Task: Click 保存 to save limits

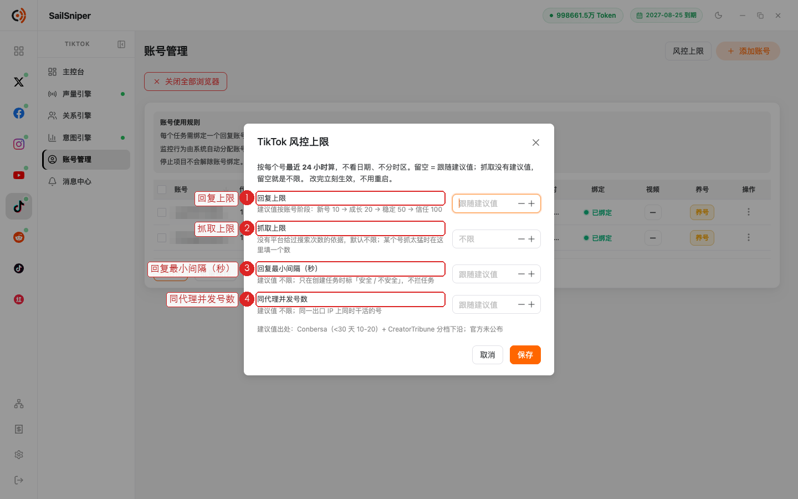Action: (525, 355)
